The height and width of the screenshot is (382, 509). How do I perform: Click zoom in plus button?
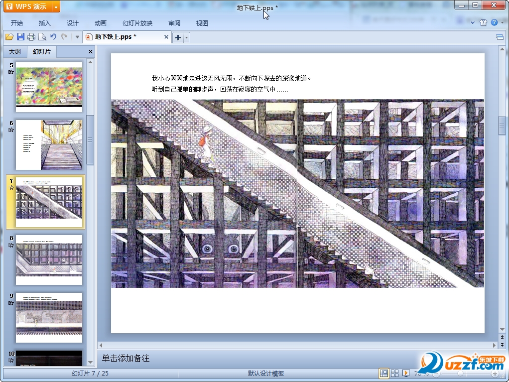pos(495,374)
